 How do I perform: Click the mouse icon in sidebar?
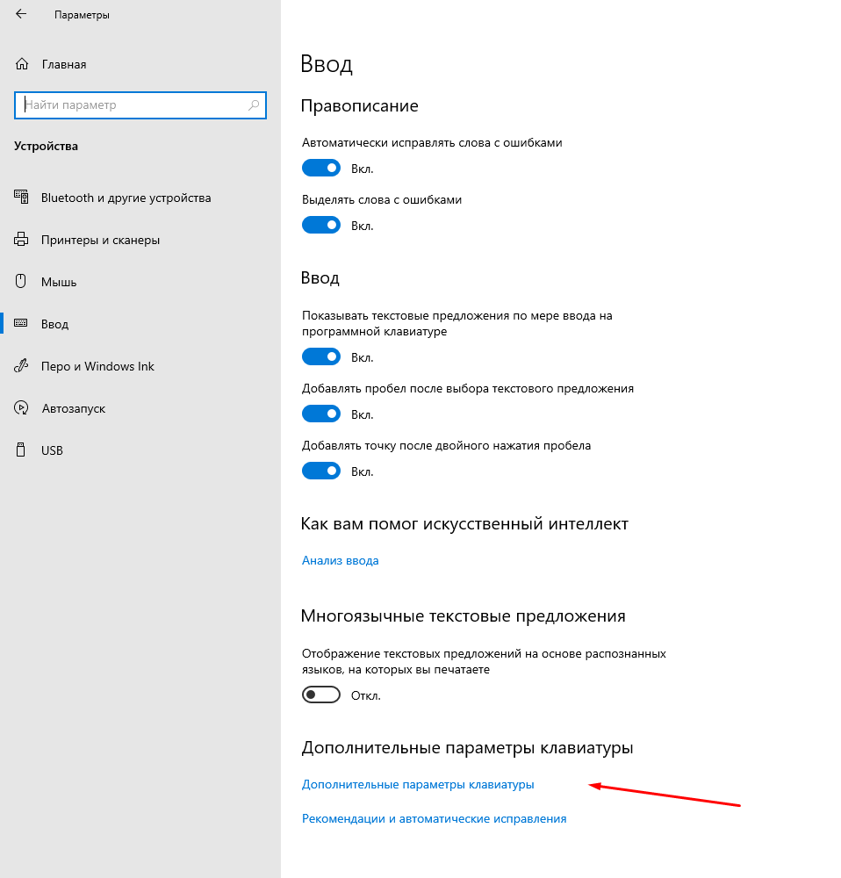click(x=21, y=281)
